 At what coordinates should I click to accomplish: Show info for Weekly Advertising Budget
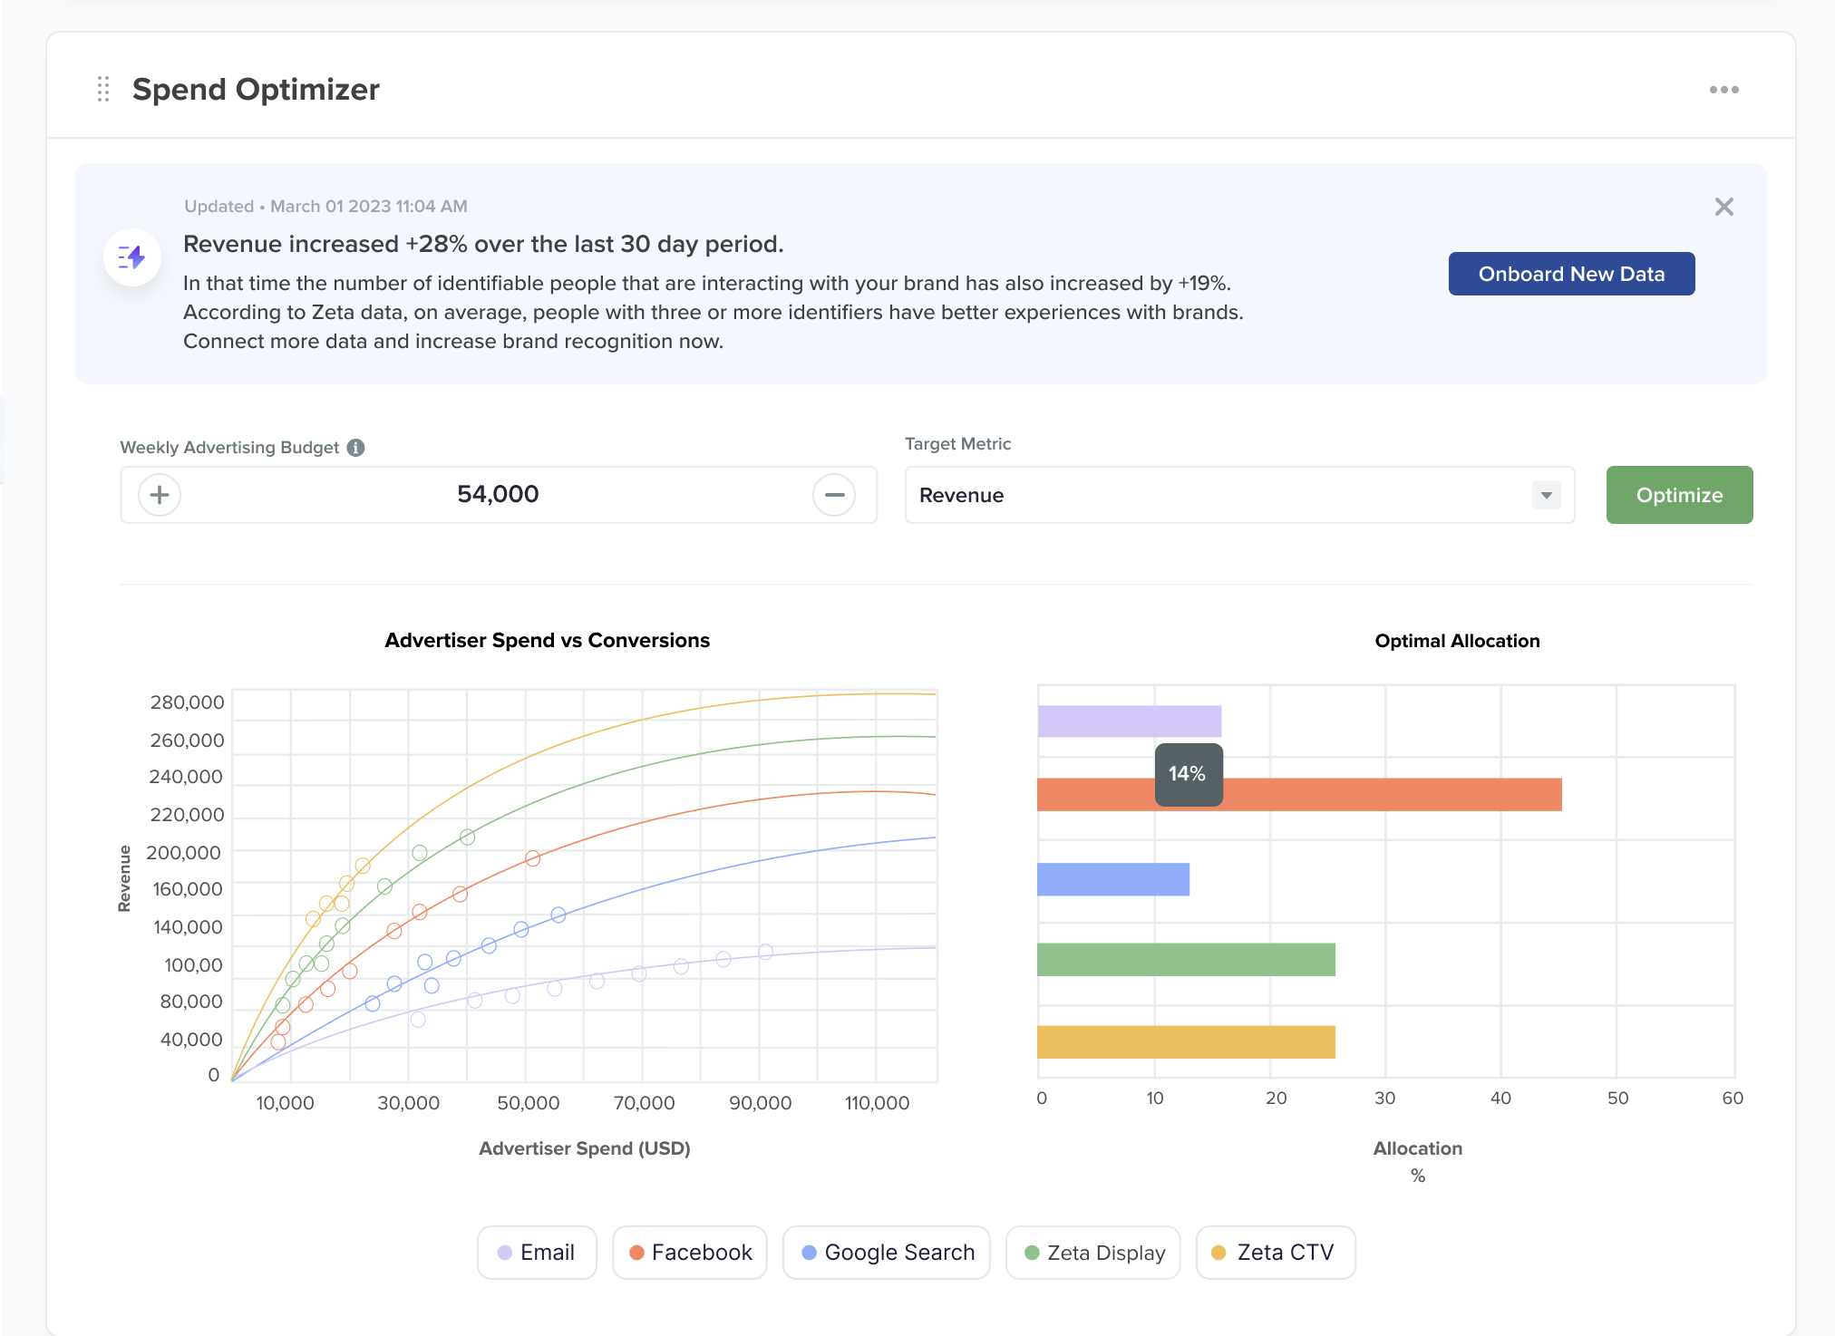coord(356,448)
